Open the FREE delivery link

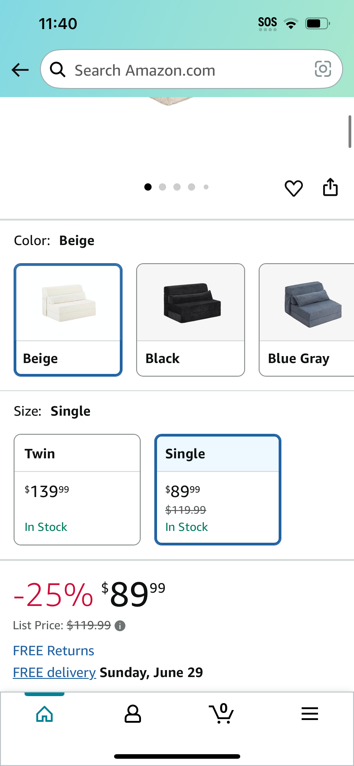pyautogui.click(x=54, y=673)
